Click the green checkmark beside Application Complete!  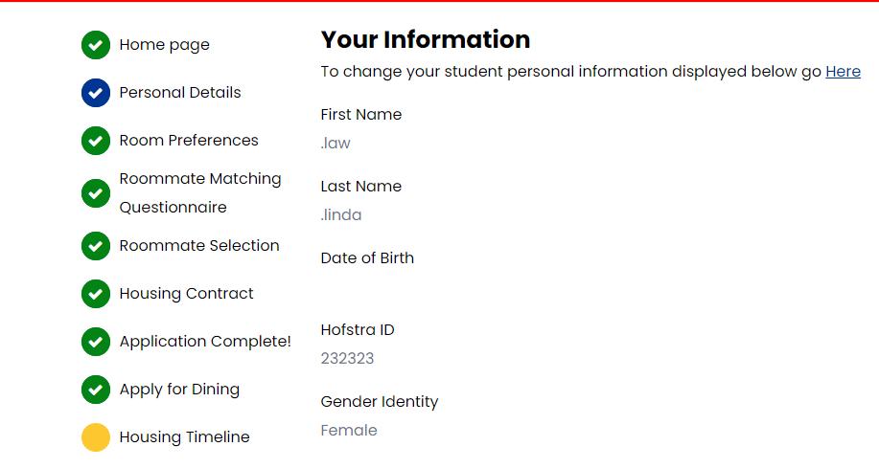(x=95, y=342)
